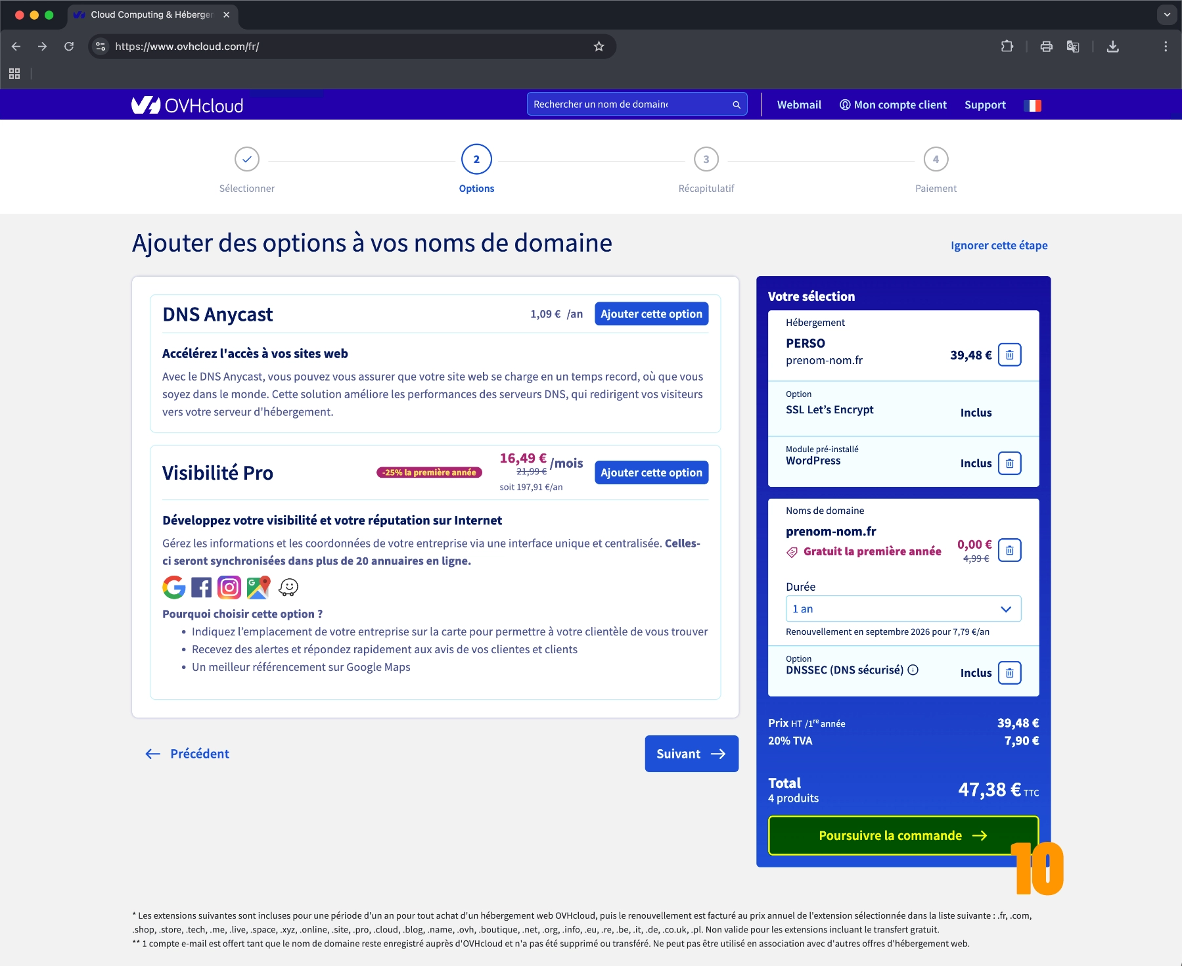Screen dimensions: 1182x966
Task: Add the DNS Anycast option
Action: coord(651,314)
